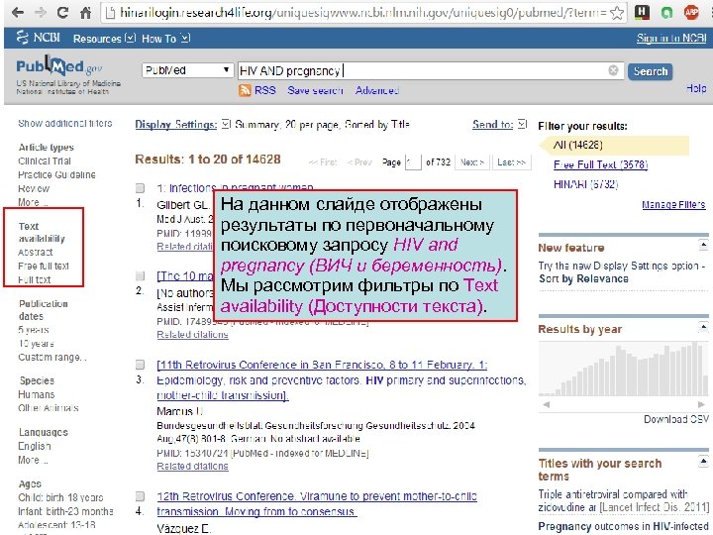
Task: Open the Resources dropdown menu
Action: pos(104,39)
